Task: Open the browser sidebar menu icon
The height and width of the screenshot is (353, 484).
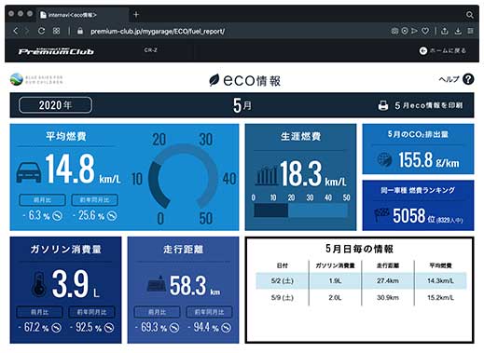Action: (471, 31)
